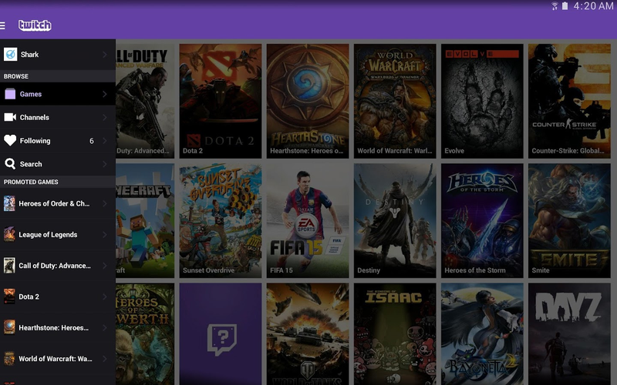Viewport: 617px width, 385px height.
Task: Open Counter-Strike: Global game cover
Action: (569, 101)
